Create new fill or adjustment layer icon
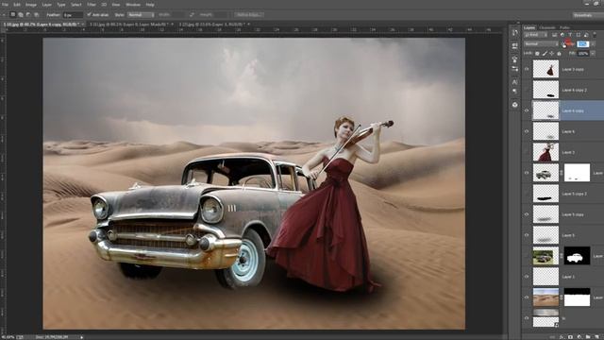This screenshot has width=604, height=340. pos(579,337)
